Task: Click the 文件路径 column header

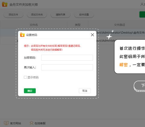Action: tap(120, 25)
